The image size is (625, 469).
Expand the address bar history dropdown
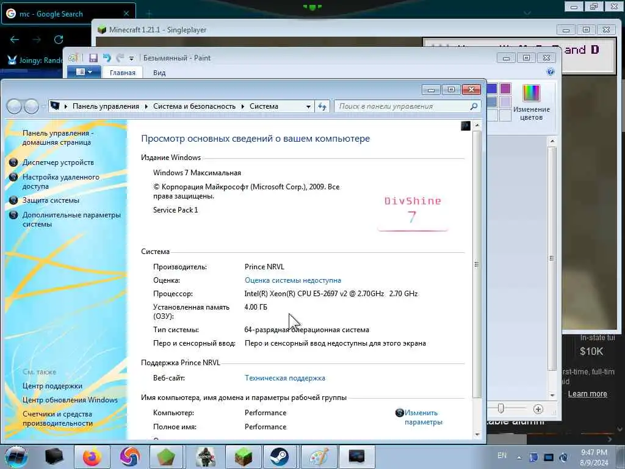pyautogui.click(x=308, y=106)
